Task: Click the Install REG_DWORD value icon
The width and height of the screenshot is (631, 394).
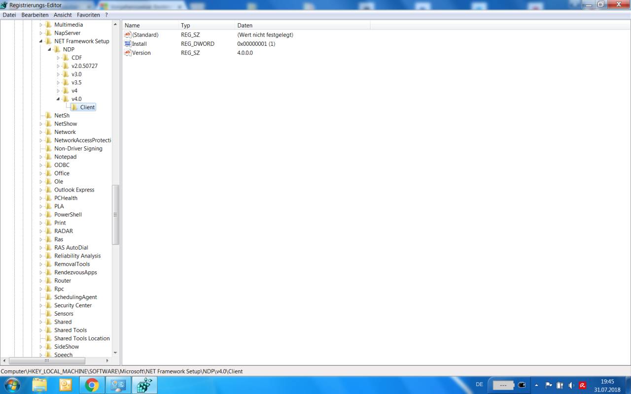Action: tap(128, 44)
